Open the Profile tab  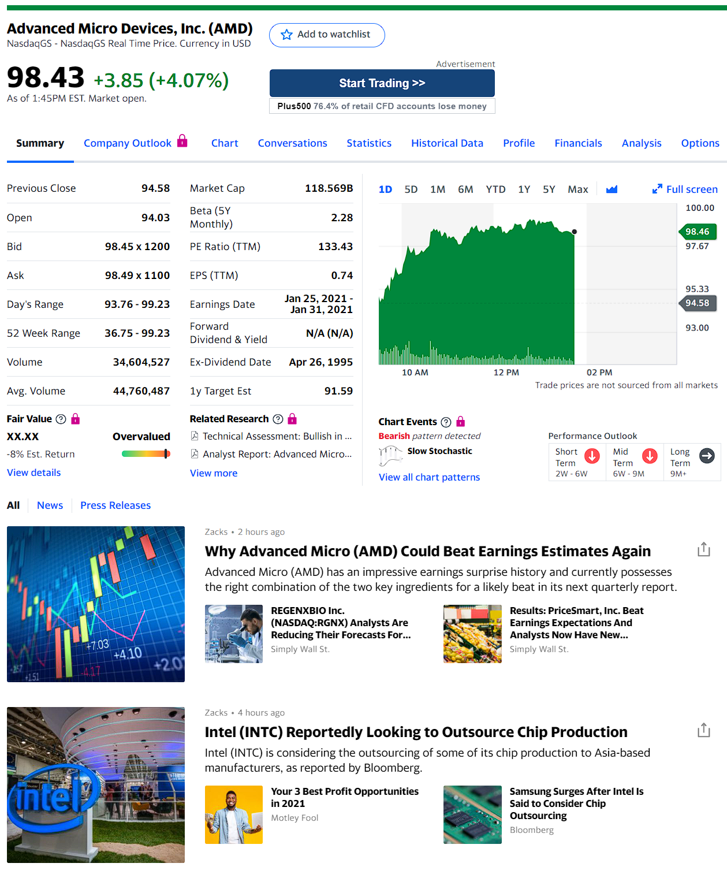click(519, 143)
